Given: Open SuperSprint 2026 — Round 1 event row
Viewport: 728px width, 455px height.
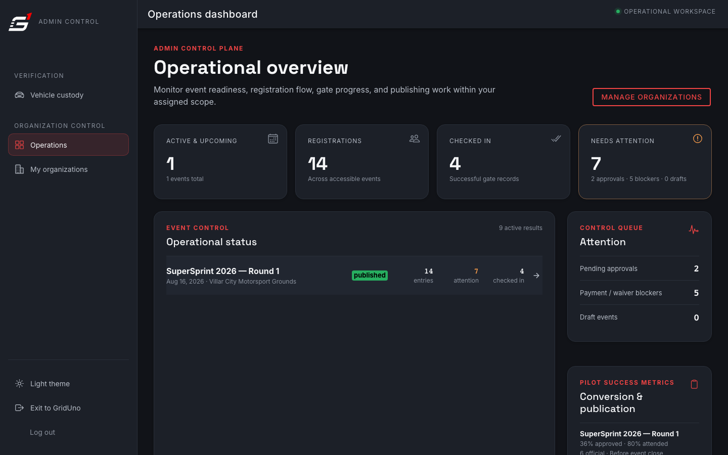Looking at the screenshot, I should click(x=354, y=276).
